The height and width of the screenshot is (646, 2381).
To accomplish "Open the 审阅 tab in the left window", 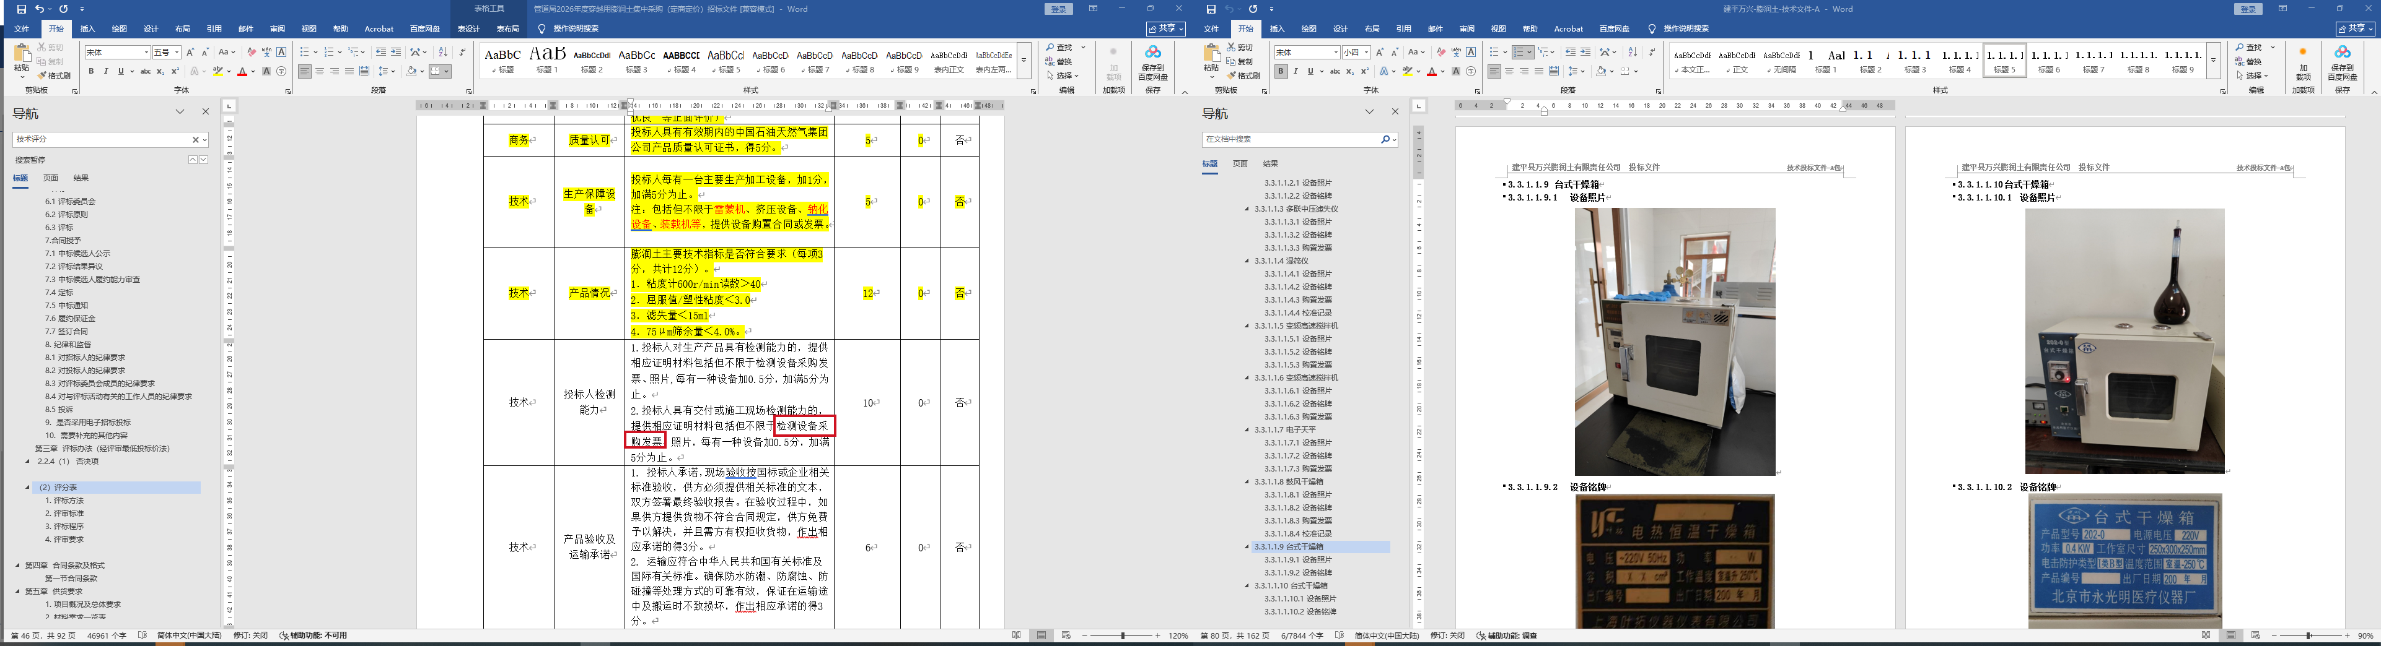I will pos(278,30).
